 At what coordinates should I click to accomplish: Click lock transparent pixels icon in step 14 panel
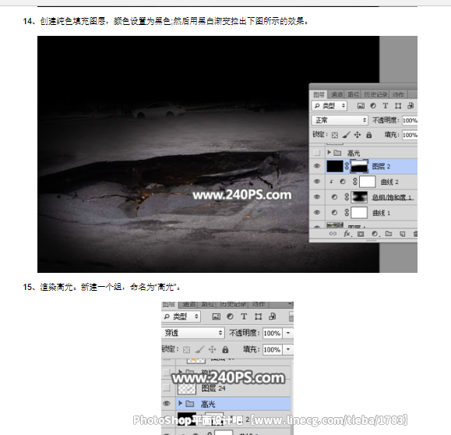[334, 135]
